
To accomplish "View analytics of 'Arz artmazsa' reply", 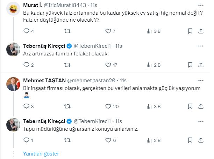I will pyautogui.click(x=148, y=65).
